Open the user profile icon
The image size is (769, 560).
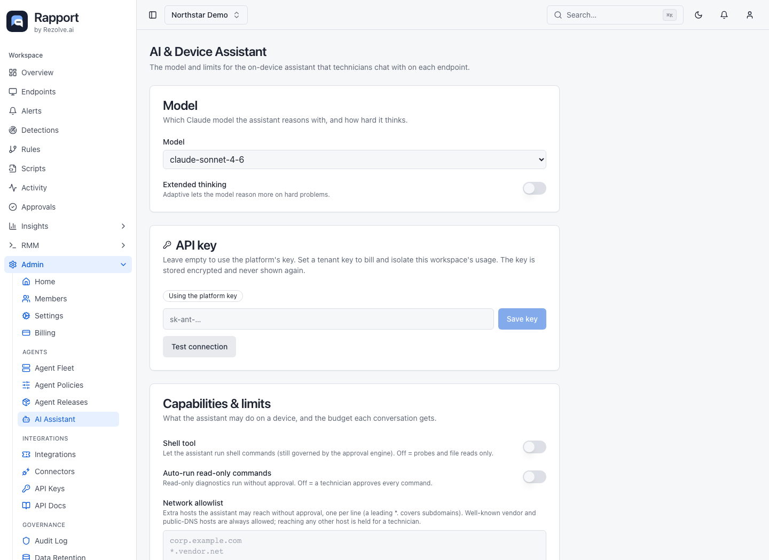click(750, 15)
